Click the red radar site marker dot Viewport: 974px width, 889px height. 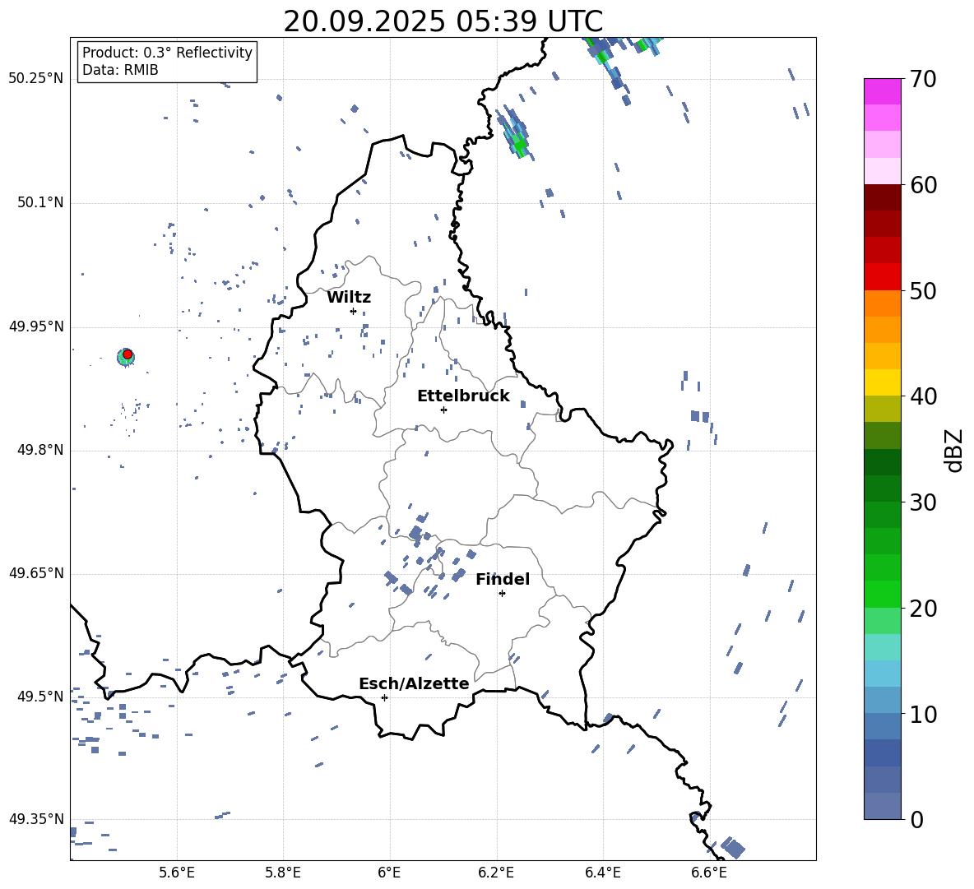coord(128,354)
